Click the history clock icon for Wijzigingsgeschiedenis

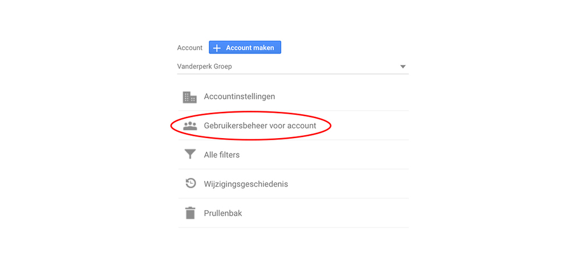pyautogui.click(x=190, y=184)
